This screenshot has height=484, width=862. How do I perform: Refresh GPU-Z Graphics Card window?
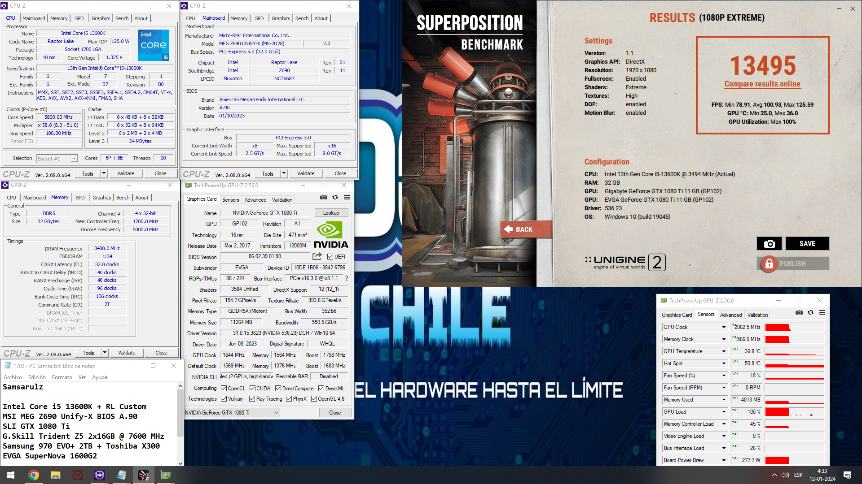335,197
